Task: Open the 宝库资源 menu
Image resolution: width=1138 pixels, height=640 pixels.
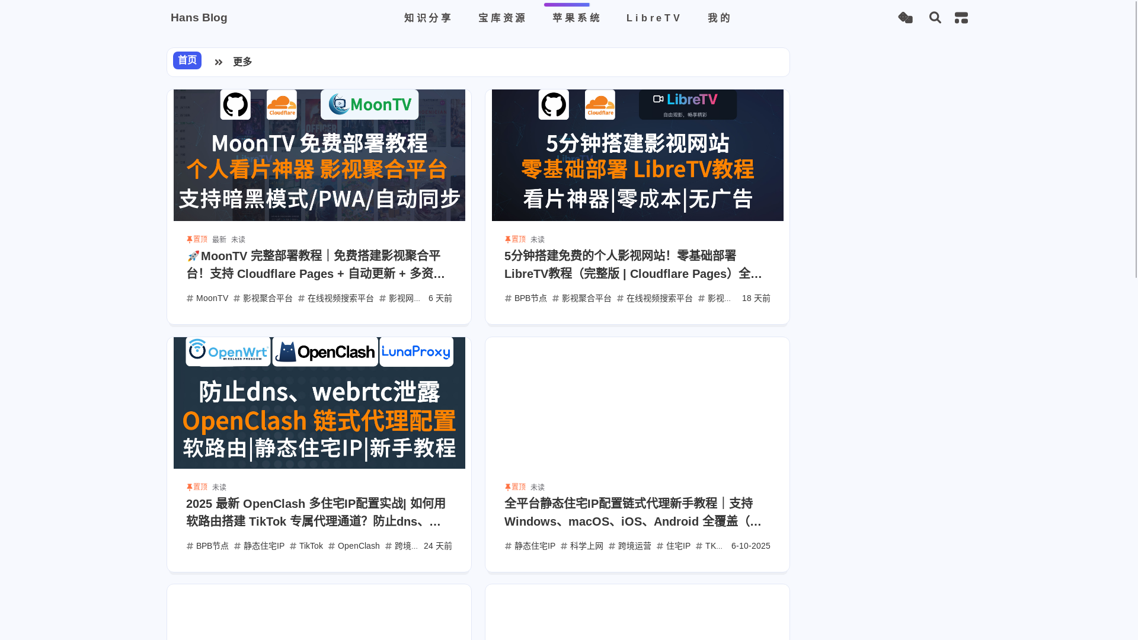Action: point(502,18)
